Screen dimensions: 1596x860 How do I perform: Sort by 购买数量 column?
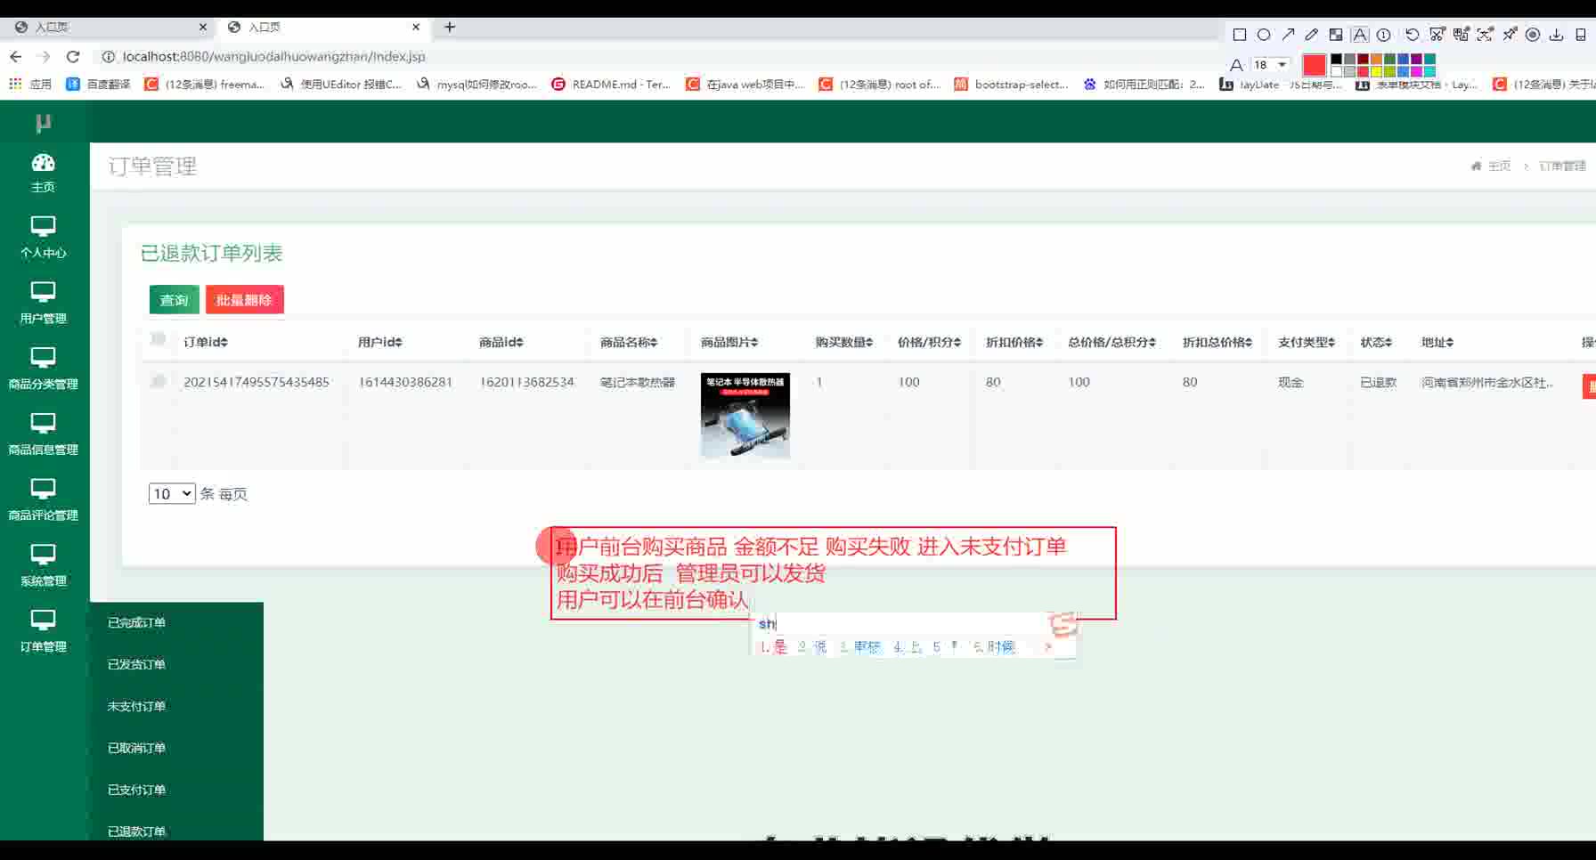click(x=844, y=342)
